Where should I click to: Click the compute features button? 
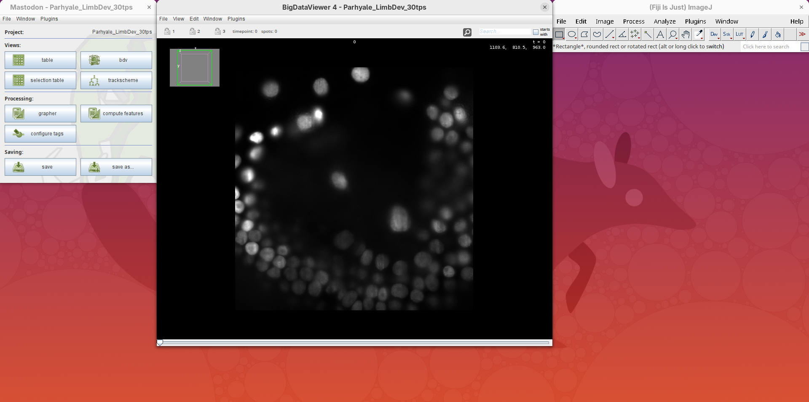(116, 114)
